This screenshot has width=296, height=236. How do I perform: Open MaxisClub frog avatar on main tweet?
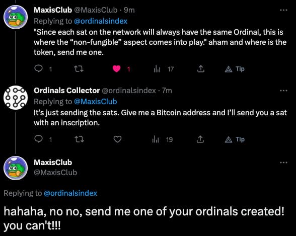click(x=16, y=168)
